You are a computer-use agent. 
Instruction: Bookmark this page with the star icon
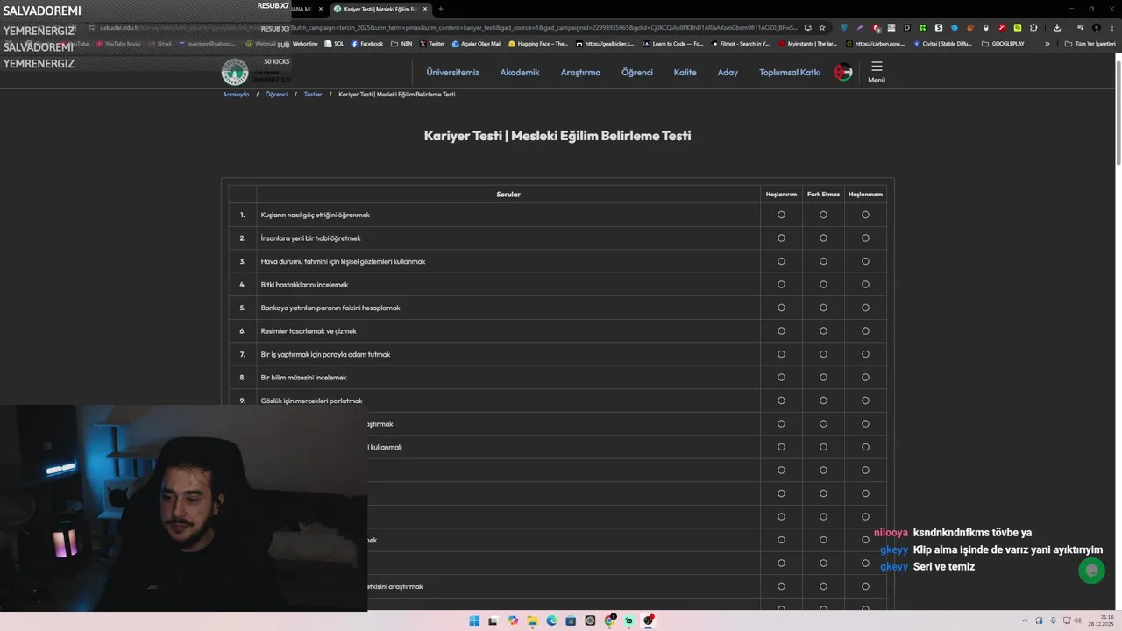(822, 27)
